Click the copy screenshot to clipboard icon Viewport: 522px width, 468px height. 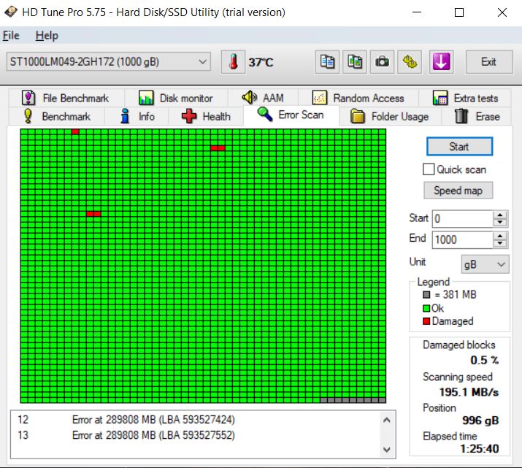pos(355,62)
